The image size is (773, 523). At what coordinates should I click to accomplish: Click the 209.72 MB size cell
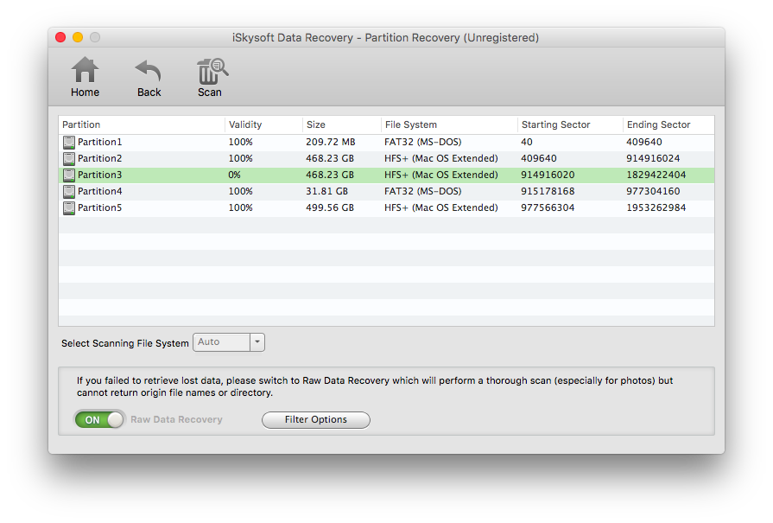pos(330,142)
